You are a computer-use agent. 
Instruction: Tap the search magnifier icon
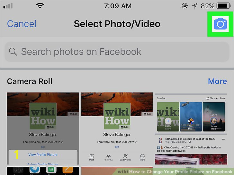(13, 52)
